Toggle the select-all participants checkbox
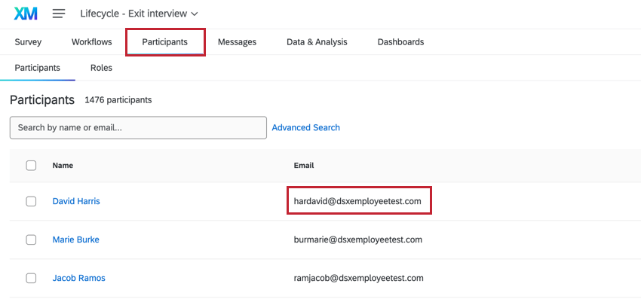This screenshot has height=302, width=641. [31, 166]
